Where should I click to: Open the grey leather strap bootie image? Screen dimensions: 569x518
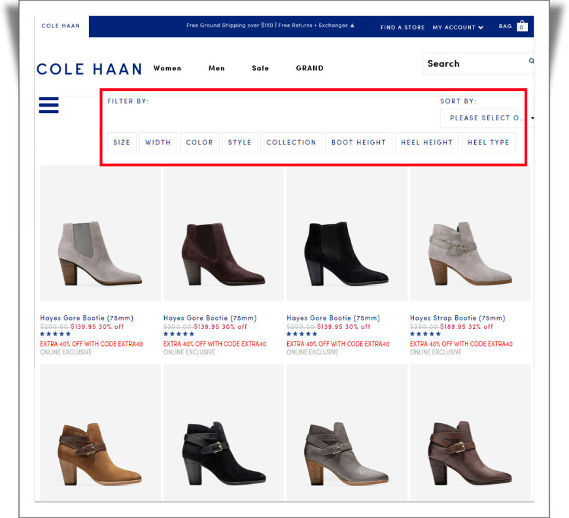tap(347, 433)
